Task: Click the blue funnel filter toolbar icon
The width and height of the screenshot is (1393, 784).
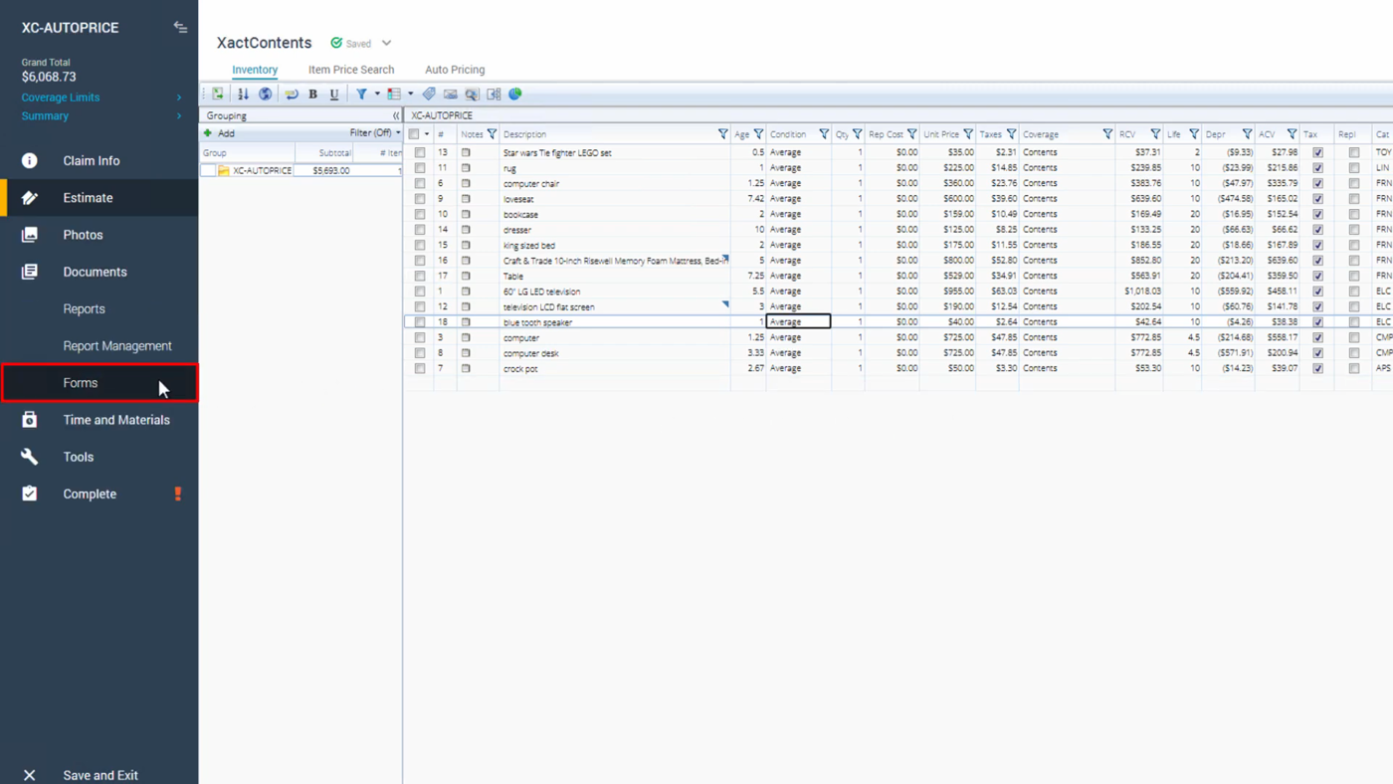Action: click(x=362, y=94)
